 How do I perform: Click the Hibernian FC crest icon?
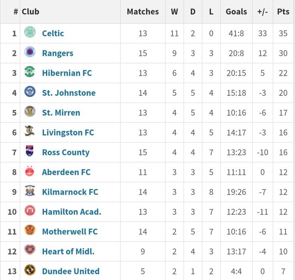click(x=30, y=72)
